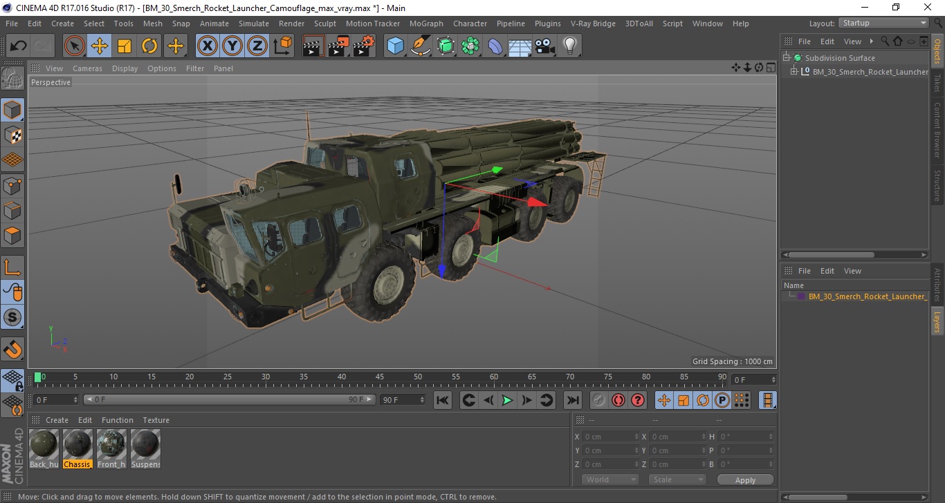
Task: Play the animation forwards
Action: point(507,400)
